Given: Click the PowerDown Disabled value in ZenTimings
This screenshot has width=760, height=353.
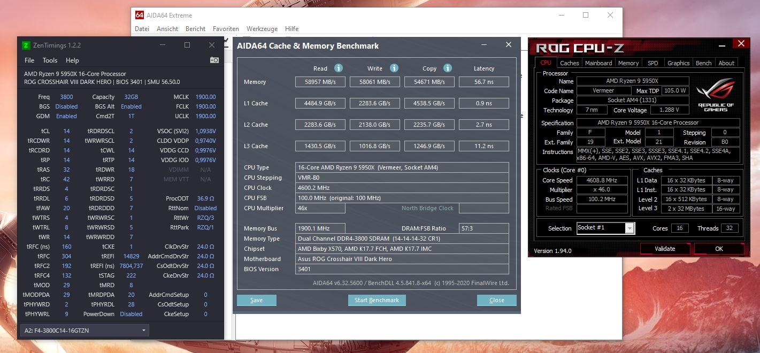Looking at the screenshot, I should click(x=131, y=314).
